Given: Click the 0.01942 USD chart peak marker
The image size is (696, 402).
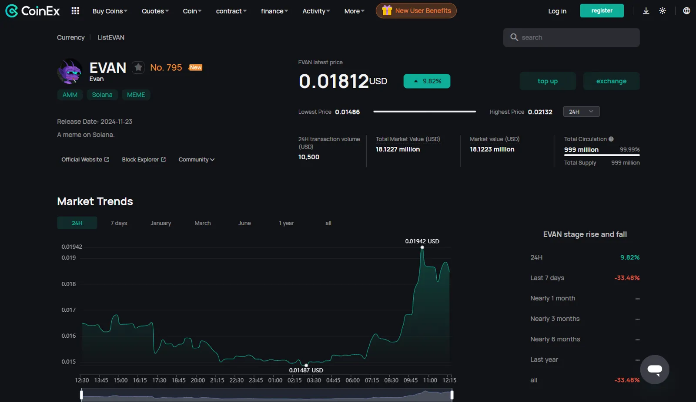Looking at the screenshot, I should (422, 247).
